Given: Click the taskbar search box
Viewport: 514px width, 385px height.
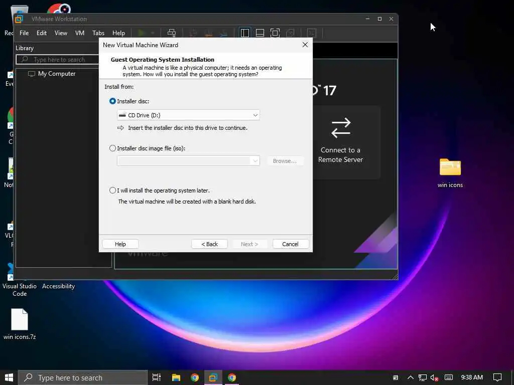Looking at the screenshot, I should [83, 377].
